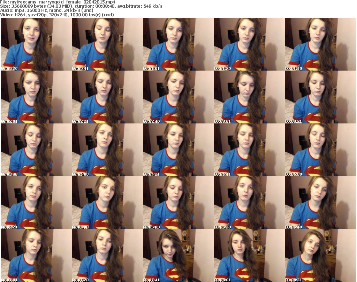The height and width of the screenshot is (282, 357).
Task: Click the 00:06:20 video frame
Action: 250,203
